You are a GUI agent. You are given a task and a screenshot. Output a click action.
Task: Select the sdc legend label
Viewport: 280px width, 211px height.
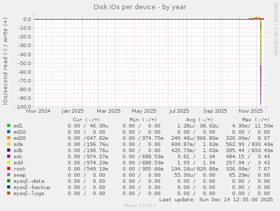pyautogui.click(x=18, y=157)
